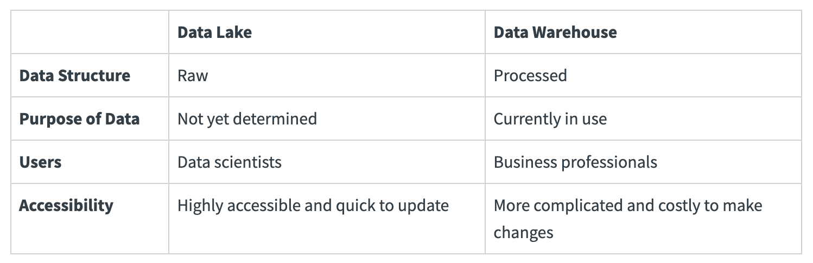Click the "Raw" cell

pyautogui.click(x=193, y=76)
